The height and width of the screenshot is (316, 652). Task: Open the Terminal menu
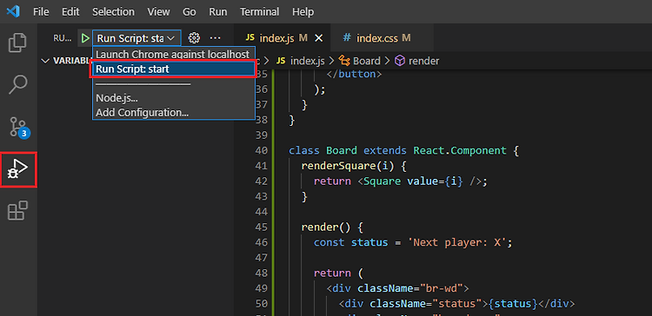(x=260, y=11)
